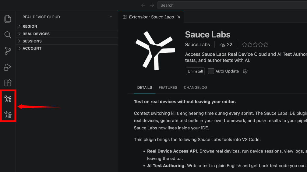Click the Sauce Labs publisher link
This screenshot has height=172, width=307.
197,45
